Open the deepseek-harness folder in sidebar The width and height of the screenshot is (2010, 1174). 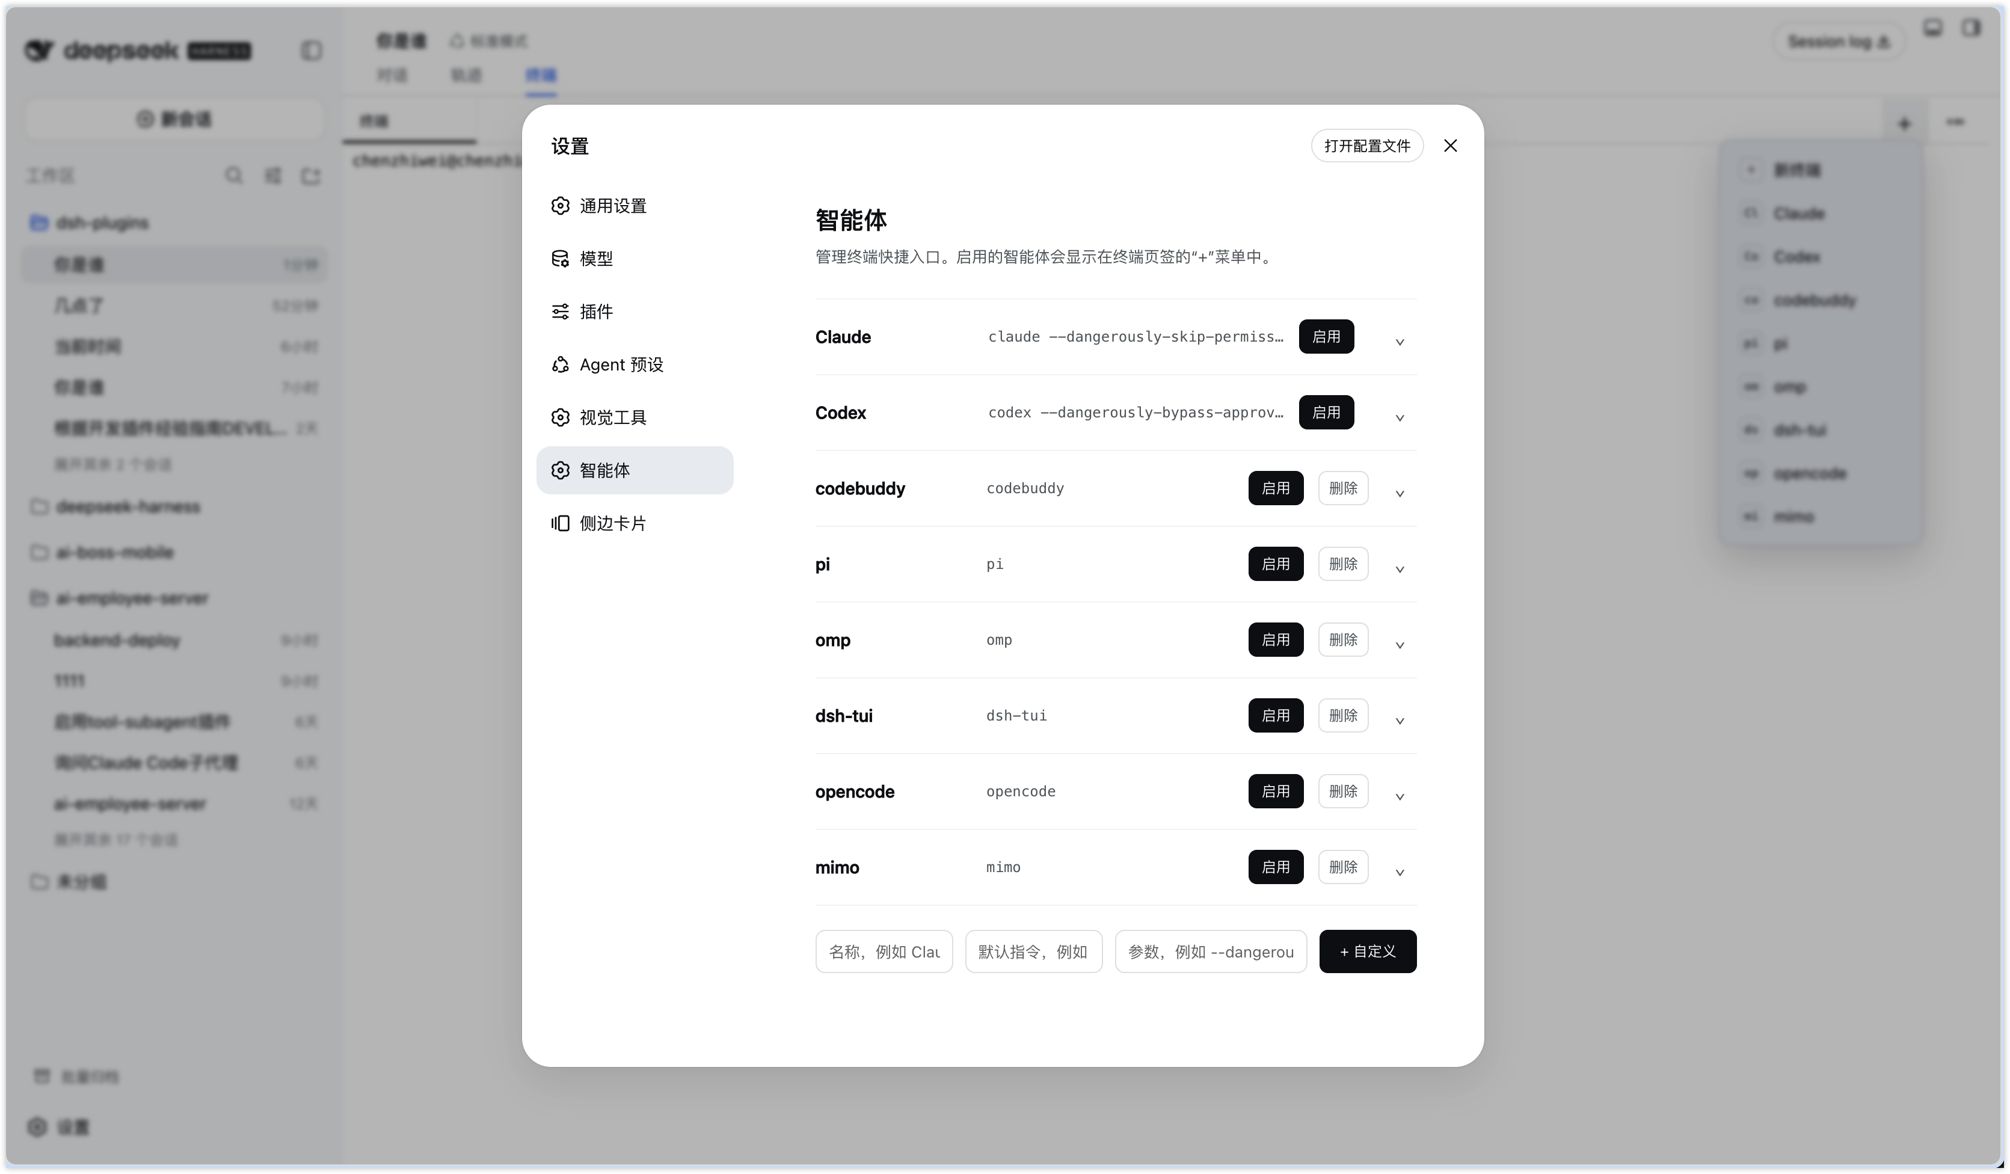coord(174,506)
